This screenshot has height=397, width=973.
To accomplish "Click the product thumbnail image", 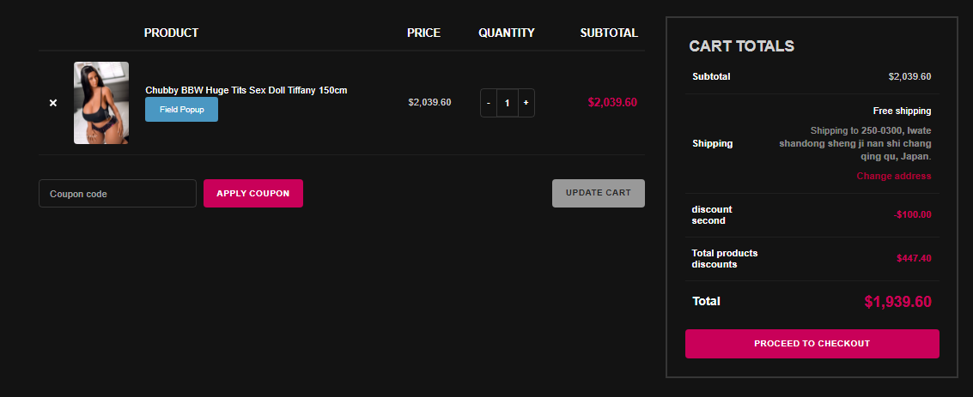I will pos(101,103).
